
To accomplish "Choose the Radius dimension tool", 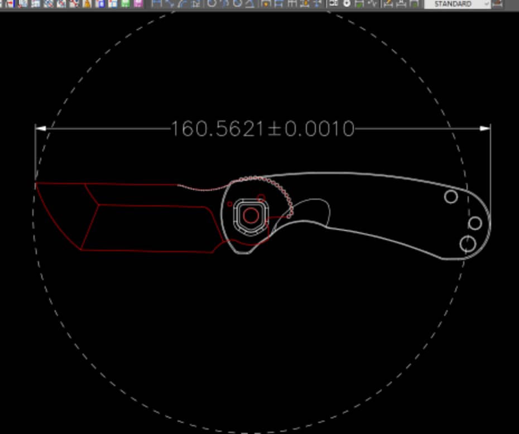I will (x=212, y=3).
